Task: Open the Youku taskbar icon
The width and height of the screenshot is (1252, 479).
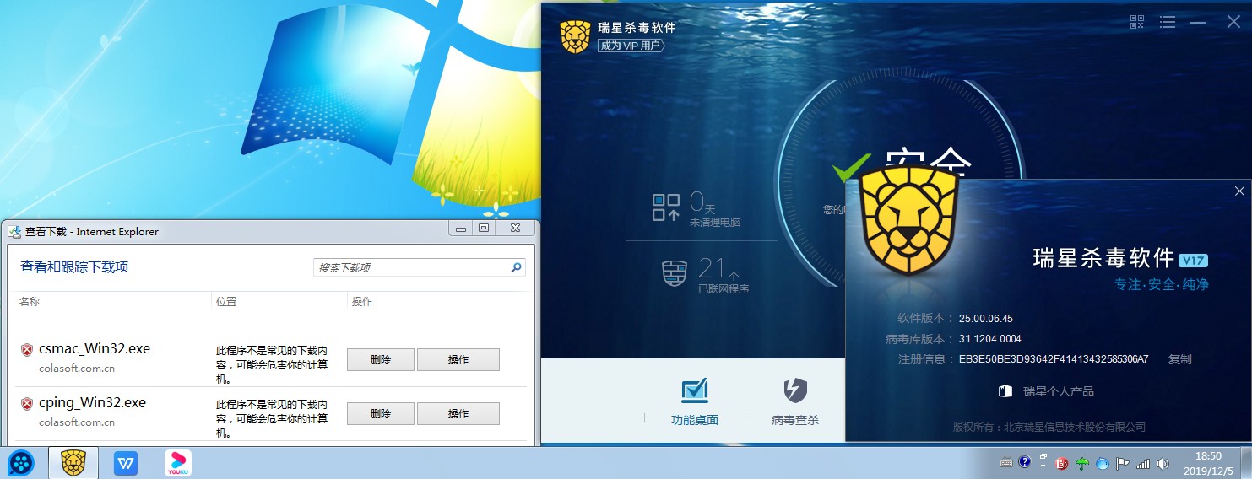Action: click(x=177, y=463)
